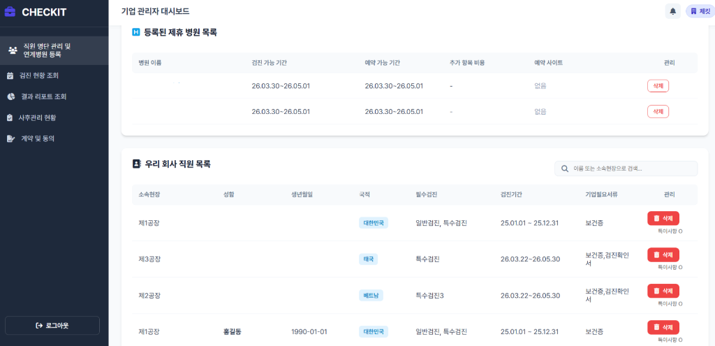Delete the 태국 nationality employee in 제3공장
Image resolution: width=715 pixels, height=346 pixels.
pos(663,254)
